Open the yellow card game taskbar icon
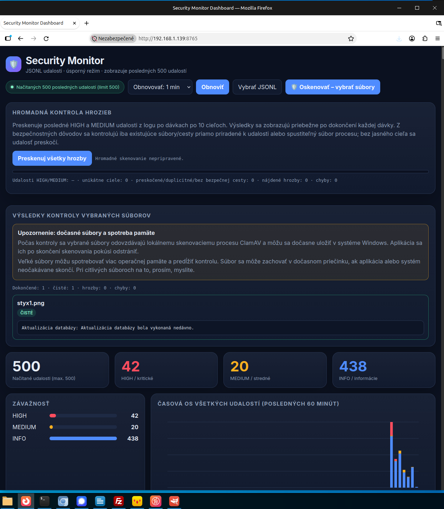 [x=137, y=501]
